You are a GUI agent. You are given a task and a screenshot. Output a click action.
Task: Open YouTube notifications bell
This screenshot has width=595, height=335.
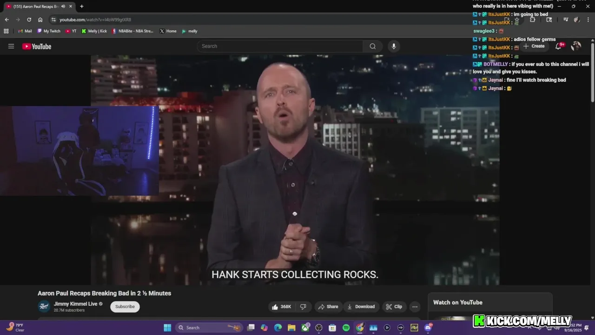pos(559,46)
